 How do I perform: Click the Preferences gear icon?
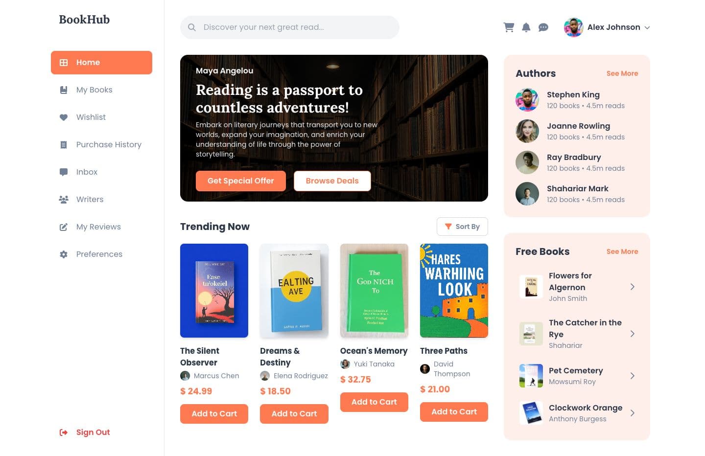(x=64, y=254)
